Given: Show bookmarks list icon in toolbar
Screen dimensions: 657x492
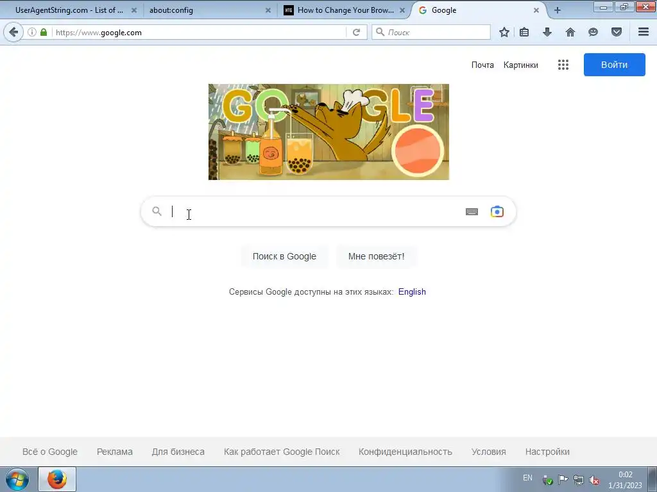Looking at the screenshot, I should (524, 32).
